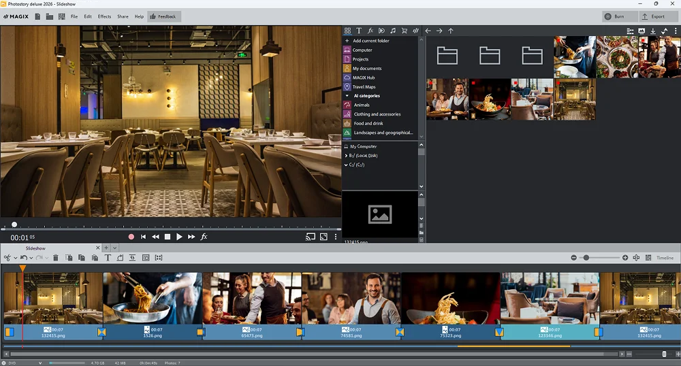Open preview monitor three-dot menu
The image size is (681, 366).
coord(335,237)
